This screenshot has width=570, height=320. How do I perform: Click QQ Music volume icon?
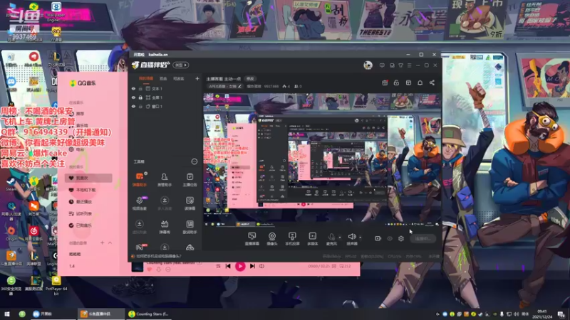pos(261,266)
